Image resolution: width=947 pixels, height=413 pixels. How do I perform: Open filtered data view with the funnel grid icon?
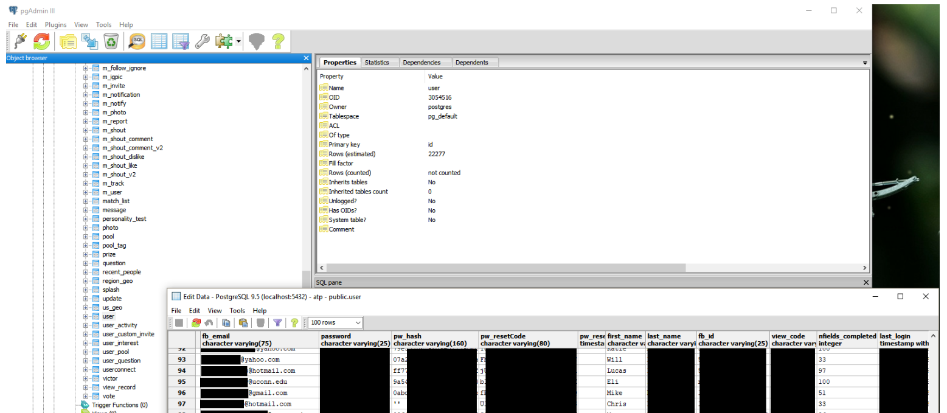point(181,41)
